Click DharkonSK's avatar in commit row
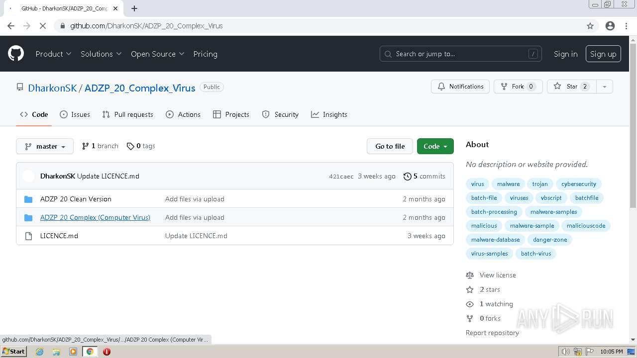637x358 pixels. [x=29, y=176]
